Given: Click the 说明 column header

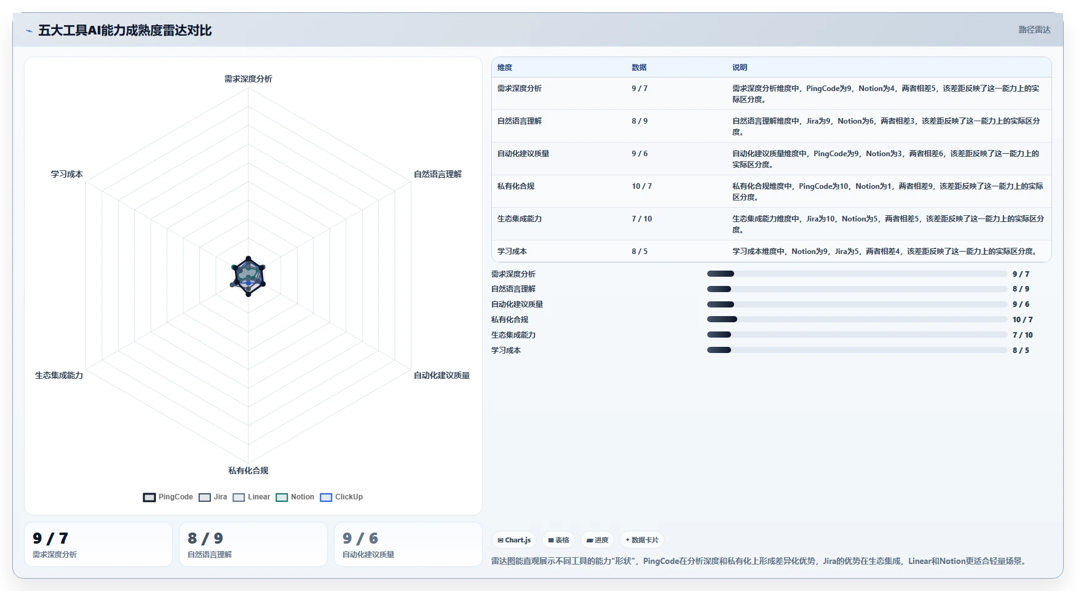Looking at the screenshot, I should click(x=740, y=68).
